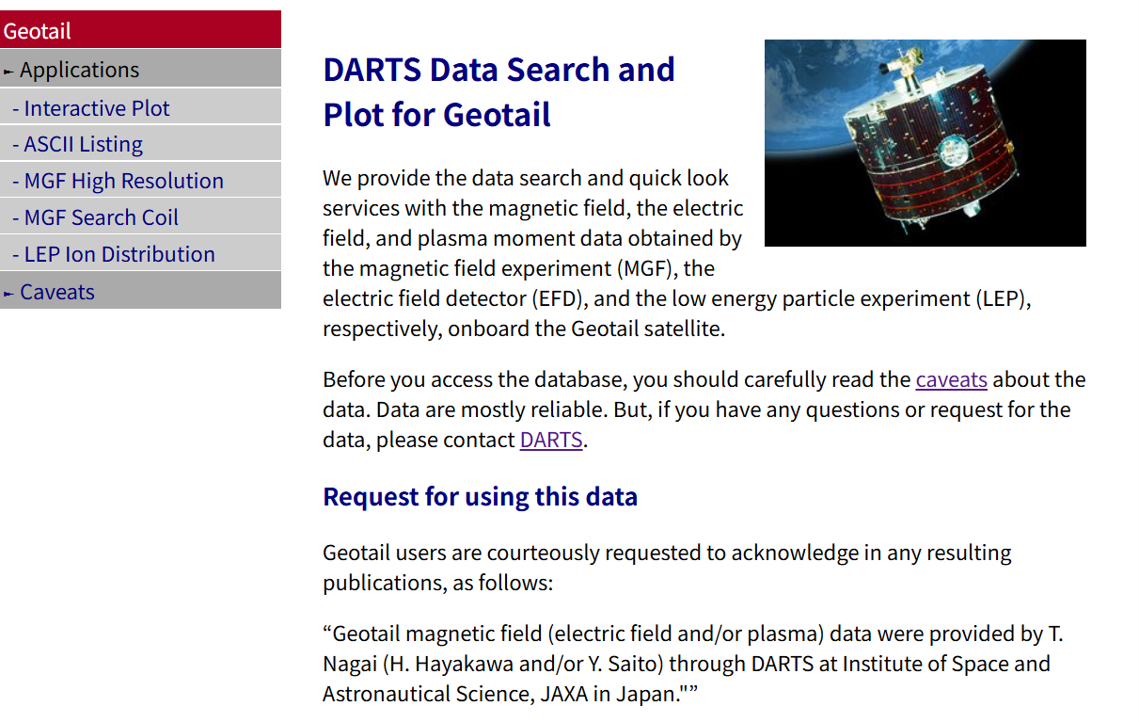Click the Request for using this data heading
Image resolution: width=1139 pixels, height=722 pixels.
(480, 496)
